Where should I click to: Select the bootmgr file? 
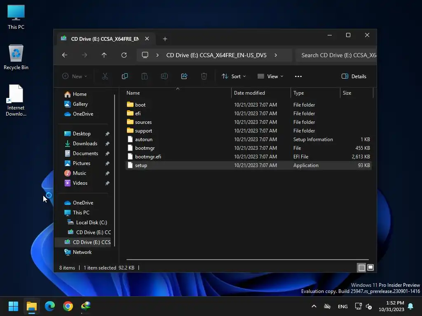(248, 148)
